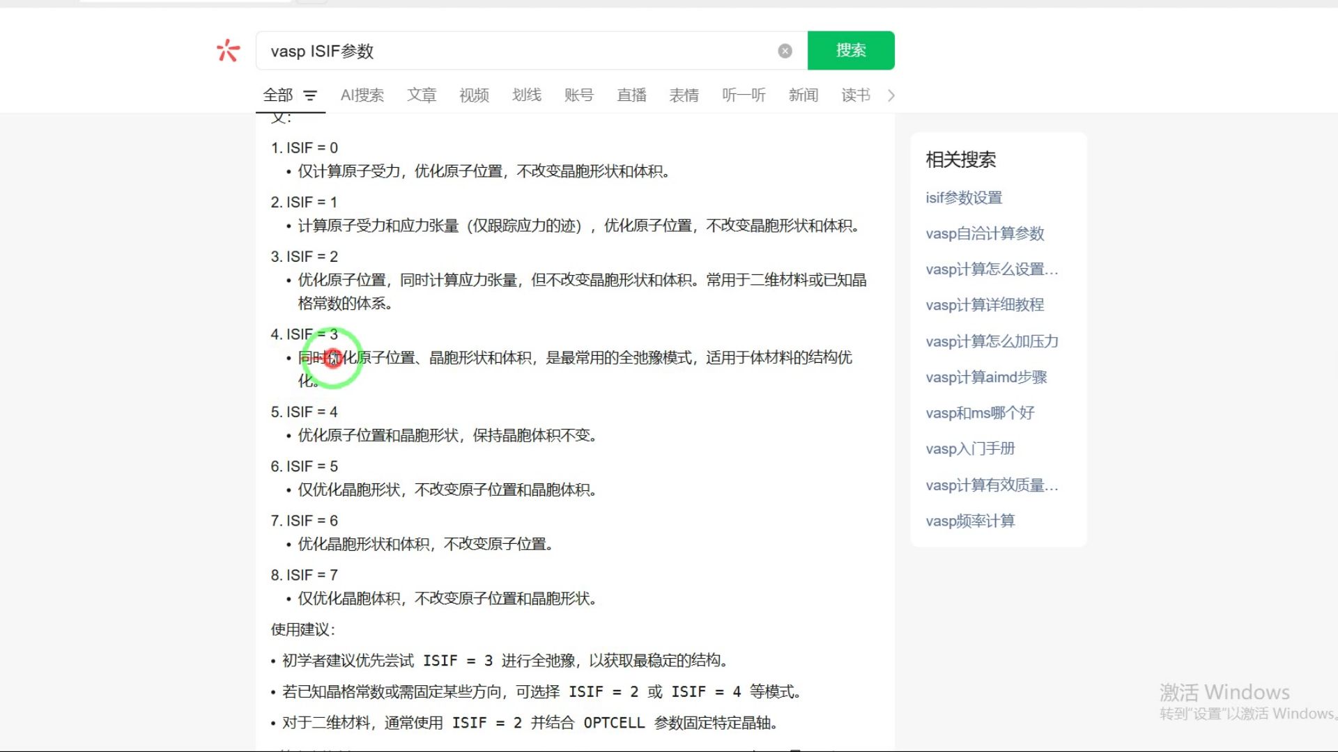The image size is (1338, 752).
Task: Open related search vasp计算怎么设置…
Action: (992, 269)
